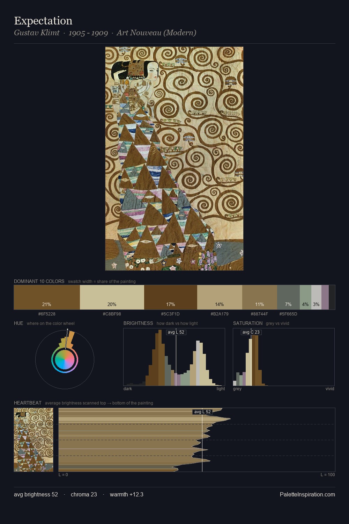Click the artist name 'Gustav Klimt'
The width and height of the screenshot is (349, 524).
(x=37, y=33)
